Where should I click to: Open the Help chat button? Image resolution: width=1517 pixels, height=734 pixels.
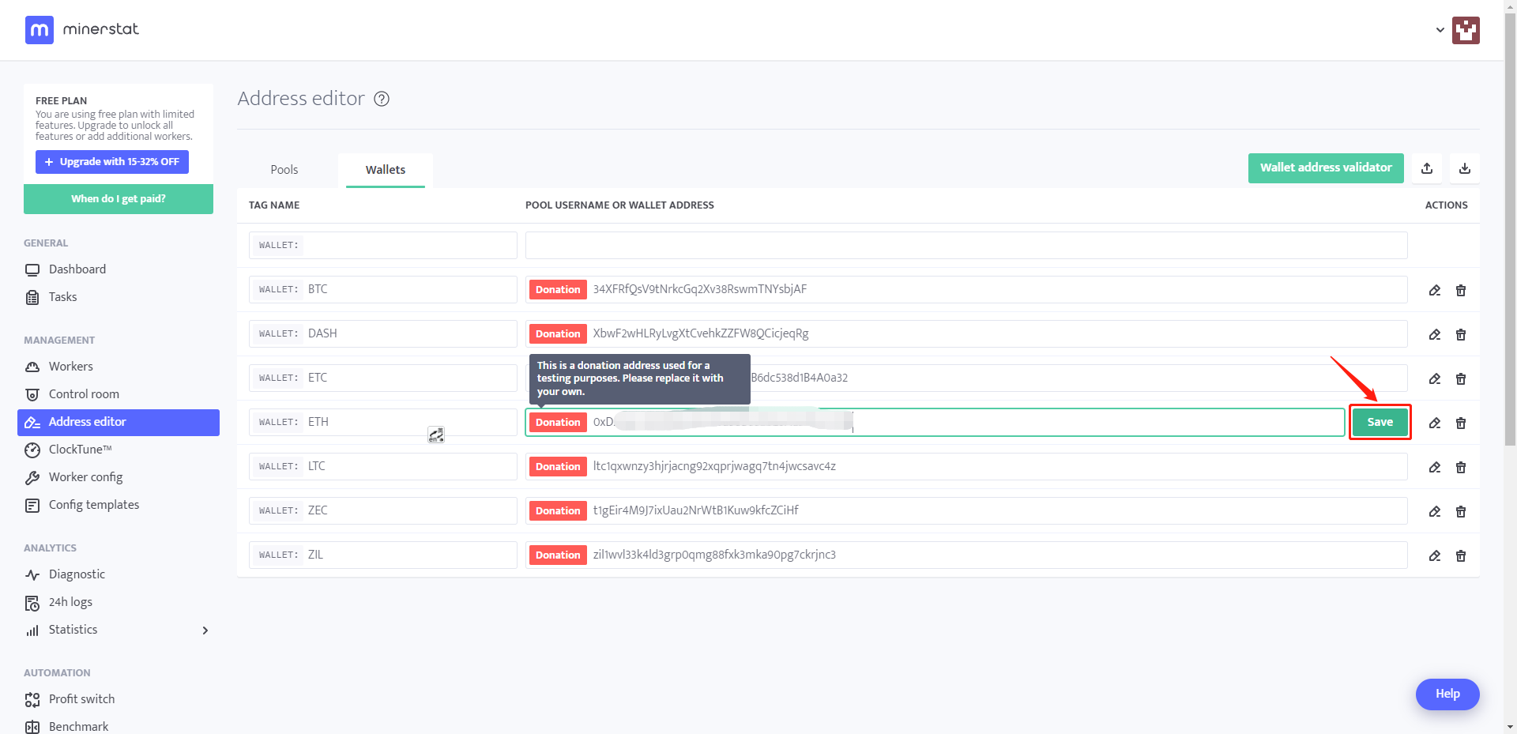pyautogui.click(x=1447, y=694)
